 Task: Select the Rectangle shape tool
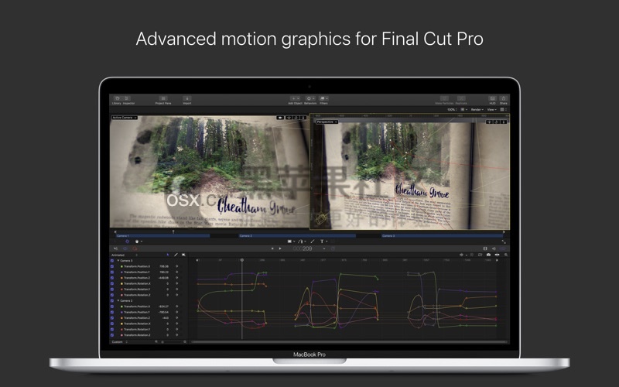290,241
